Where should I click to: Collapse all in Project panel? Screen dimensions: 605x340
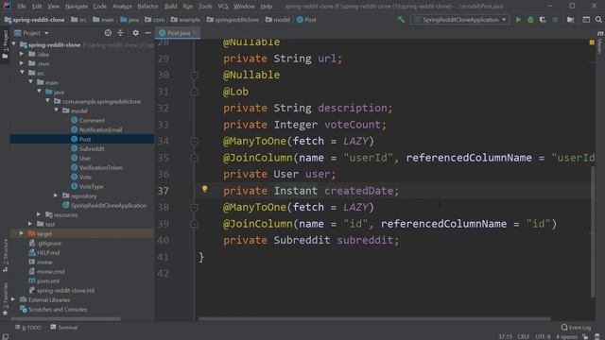120,33
